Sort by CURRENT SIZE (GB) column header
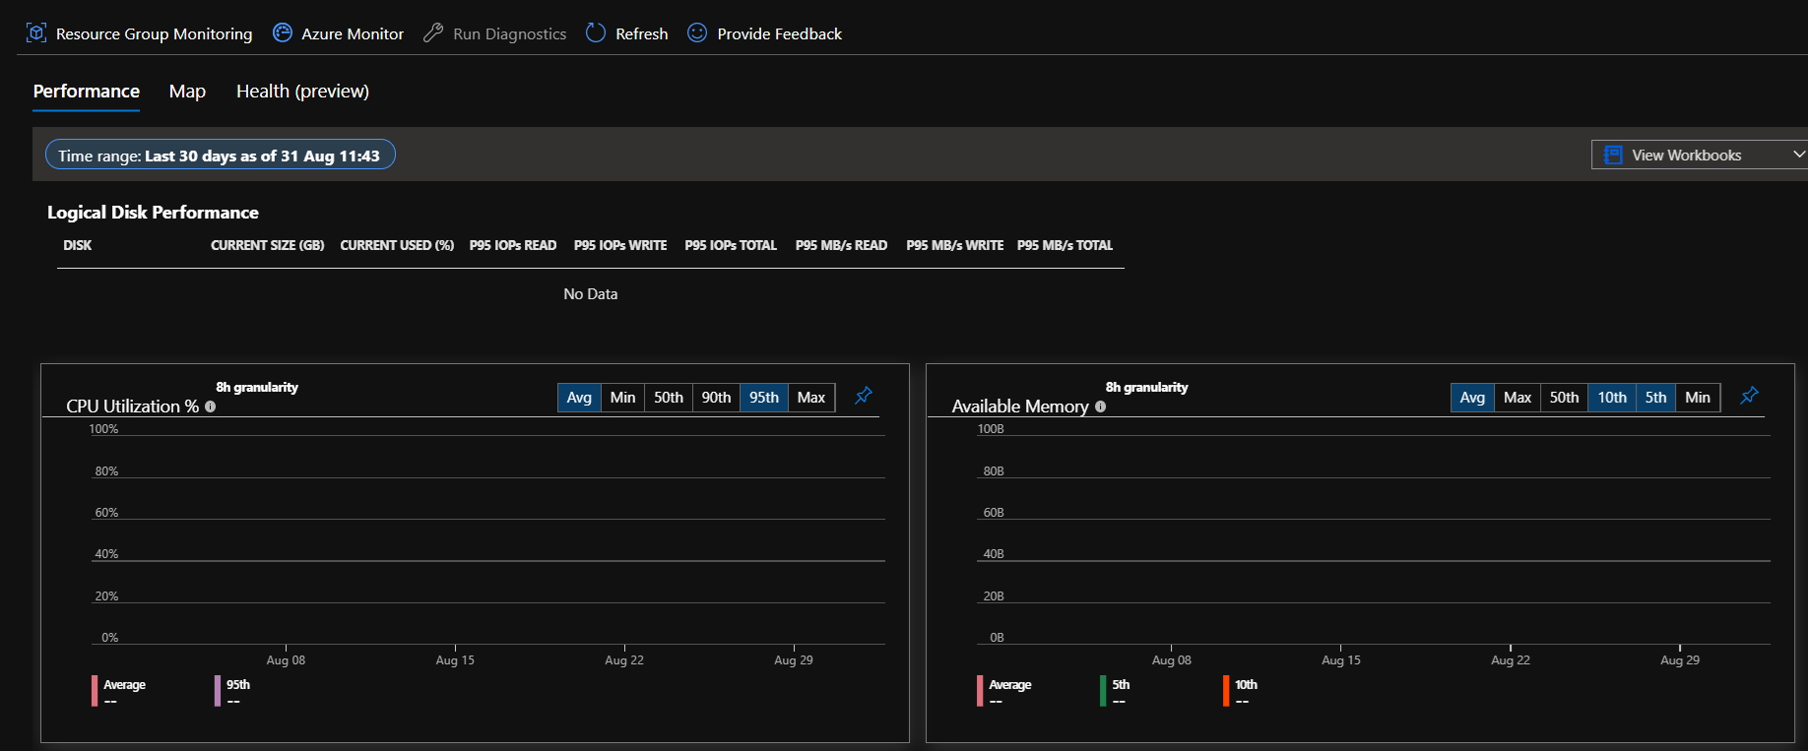Screen dimensions: 1808x751 [268, 245]
